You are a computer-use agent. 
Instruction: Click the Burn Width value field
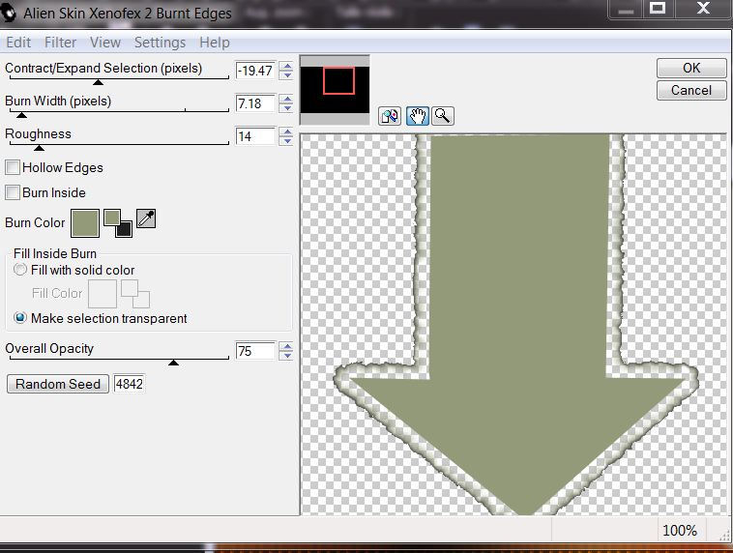255,103
